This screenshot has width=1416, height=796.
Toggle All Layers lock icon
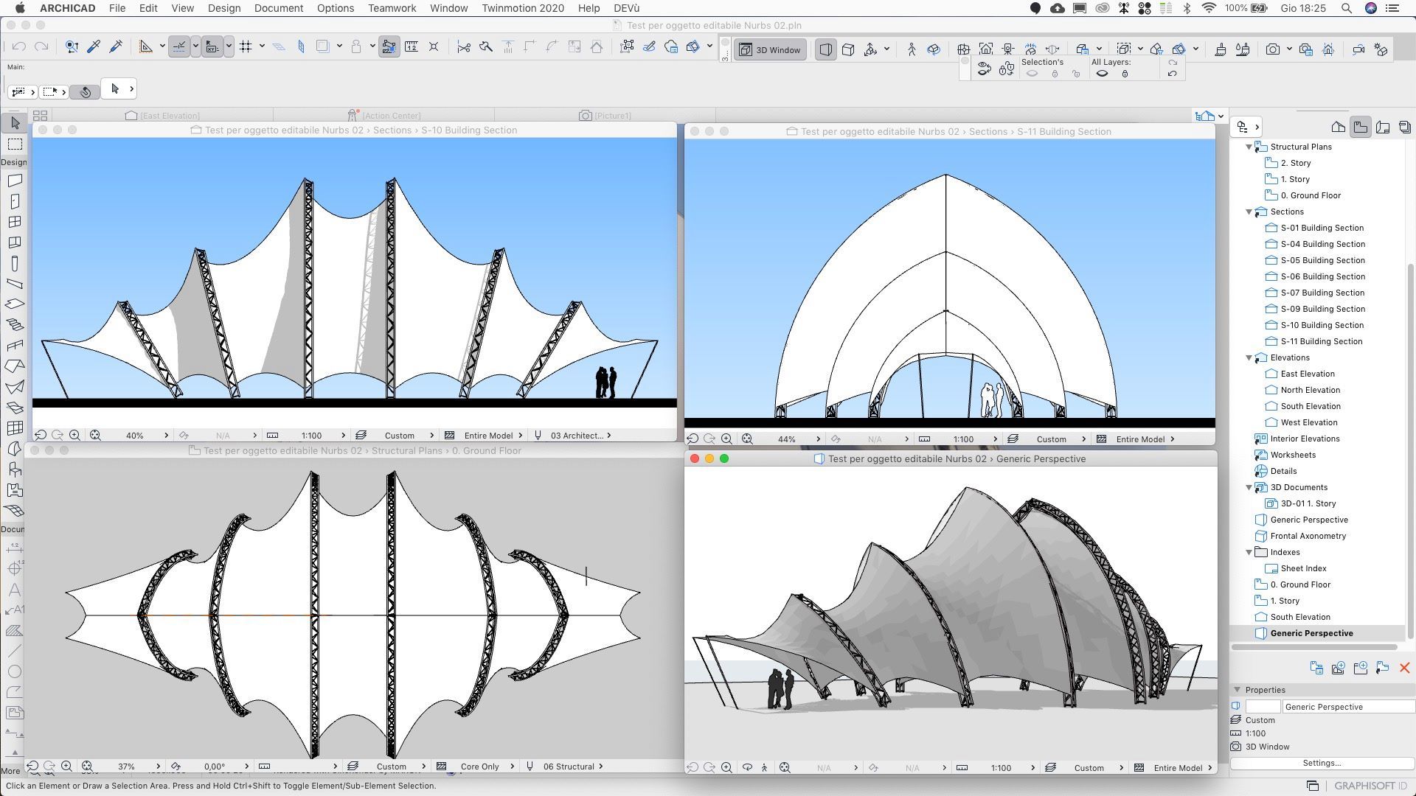click(1125, 74)
